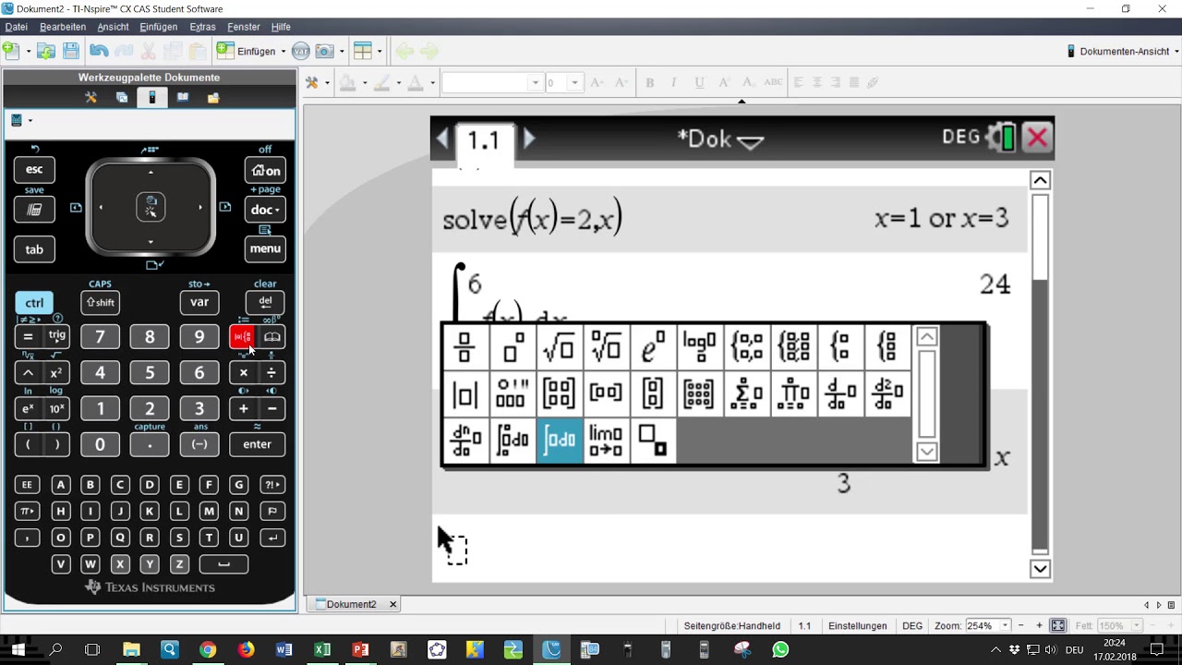Insert the column vector template

[x=653, y=393]
